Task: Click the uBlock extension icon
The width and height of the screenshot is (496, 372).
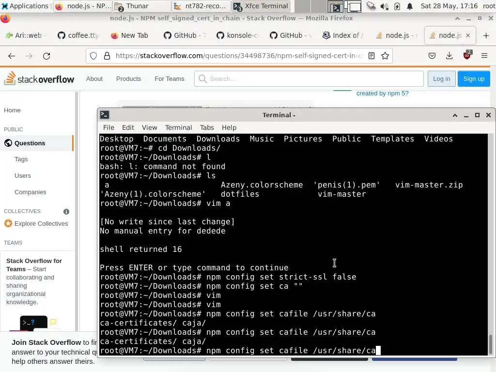Action: pos(467,55)
